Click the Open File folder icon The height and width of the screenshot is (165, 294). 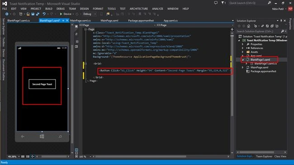click(28, 14)
